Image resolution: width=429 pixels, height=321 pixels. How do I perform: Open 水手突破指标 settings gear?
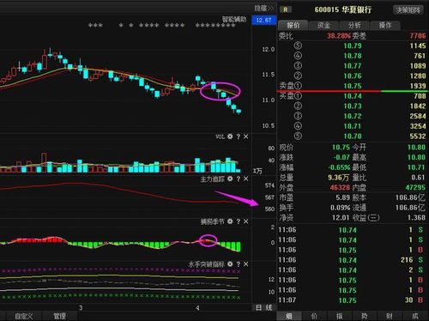230,264
